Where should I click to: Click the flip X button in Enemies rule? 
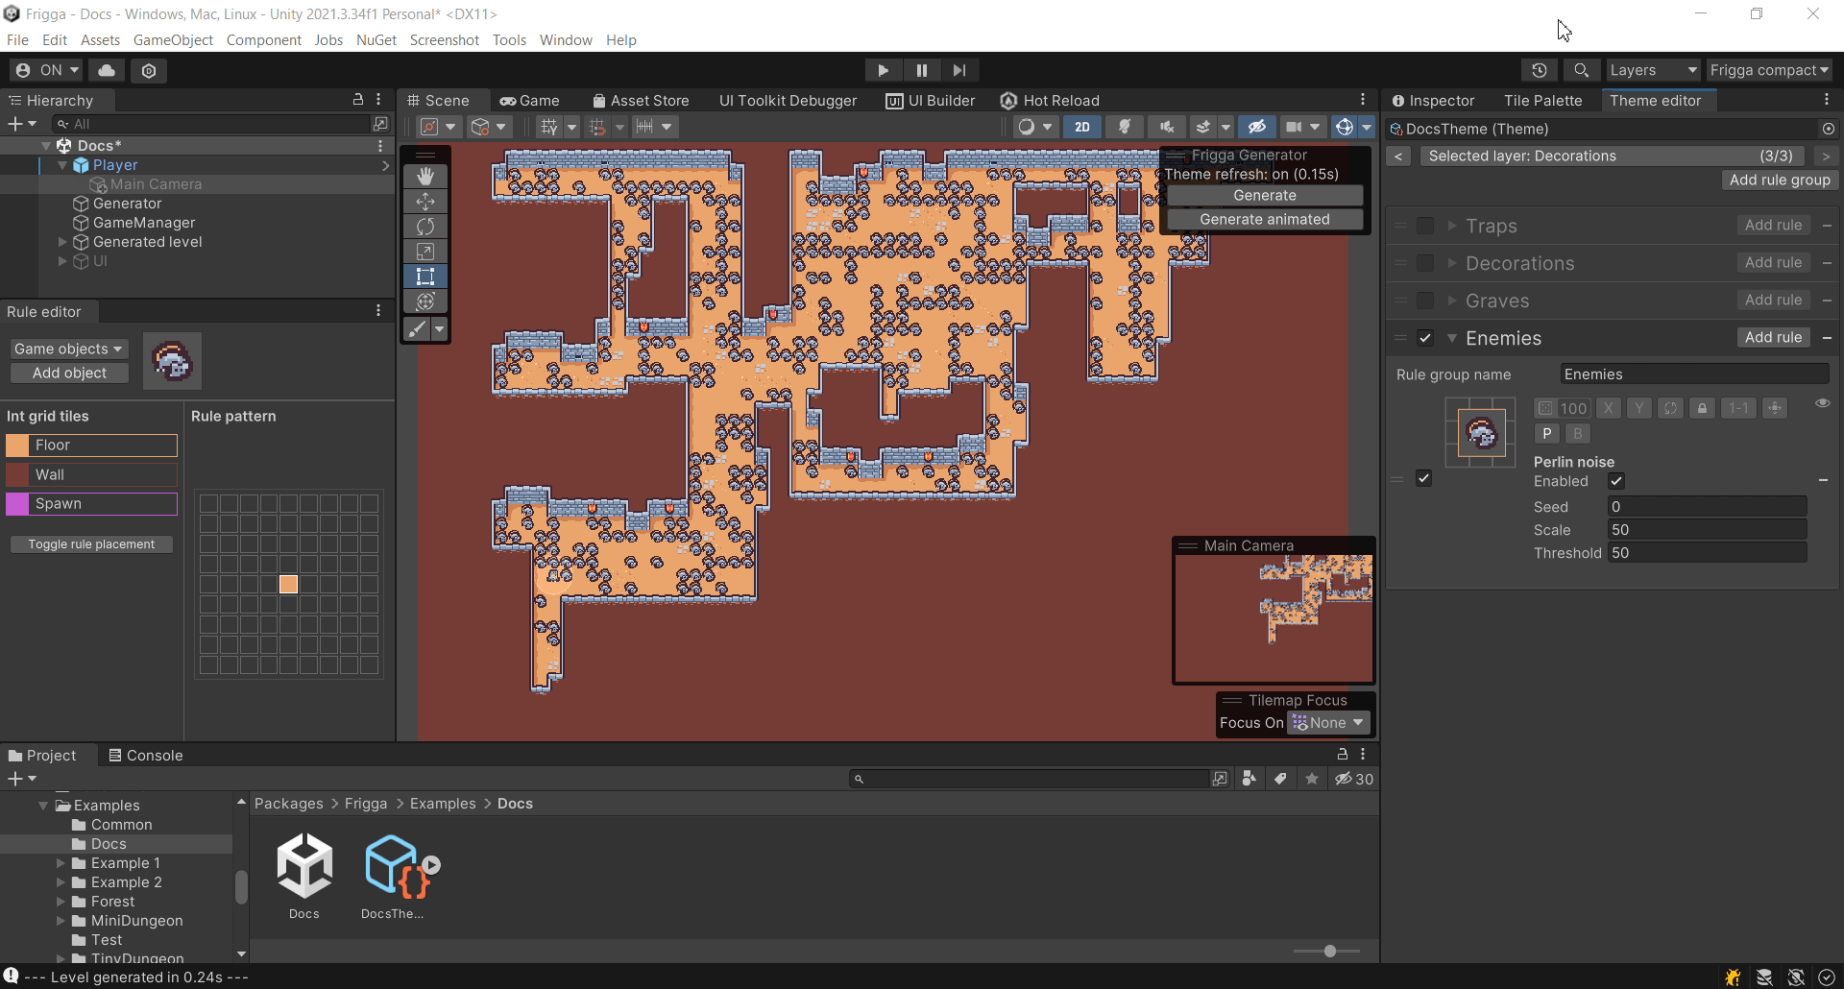[x=1609, y=408]
